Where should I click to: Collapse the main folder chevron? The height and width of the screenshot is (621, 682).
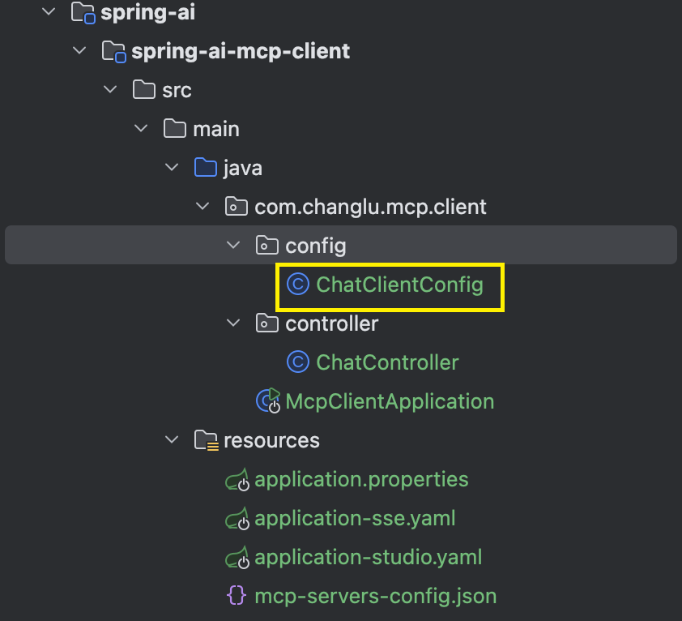(142, 128)
